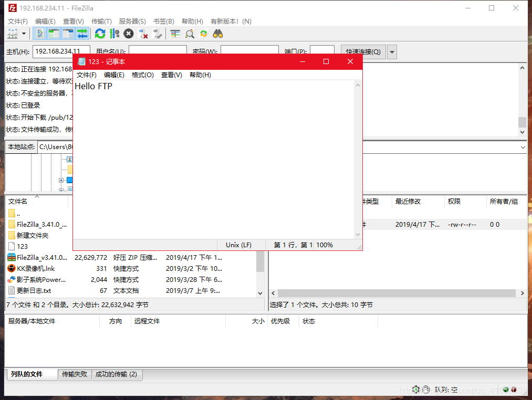
Task: Open Notepad 查看(V) menu
Action: click(x=171, y=75)
